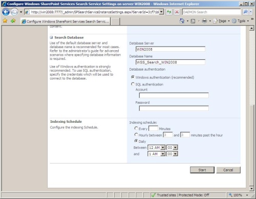Open the 12 AM start hour dropdown
Image resolution: width=256 pixels, height=199 pixels.
tap(157, 147)
